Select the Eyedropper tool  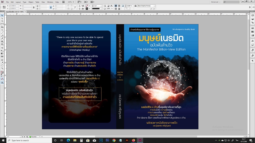[x=2, y=63]
